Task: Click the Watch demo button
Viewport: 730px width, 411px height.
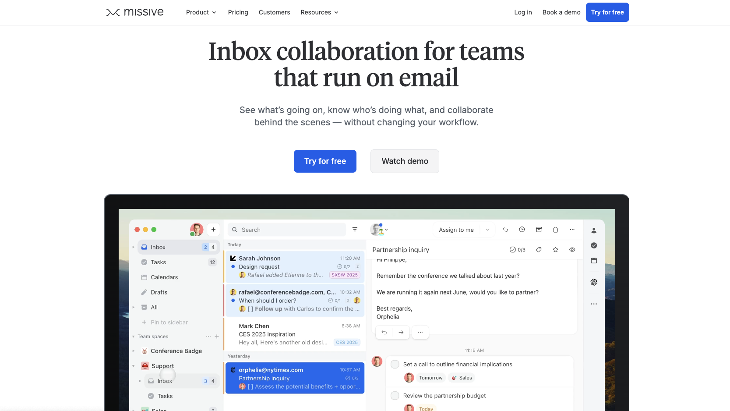Action: click(404, 161)
